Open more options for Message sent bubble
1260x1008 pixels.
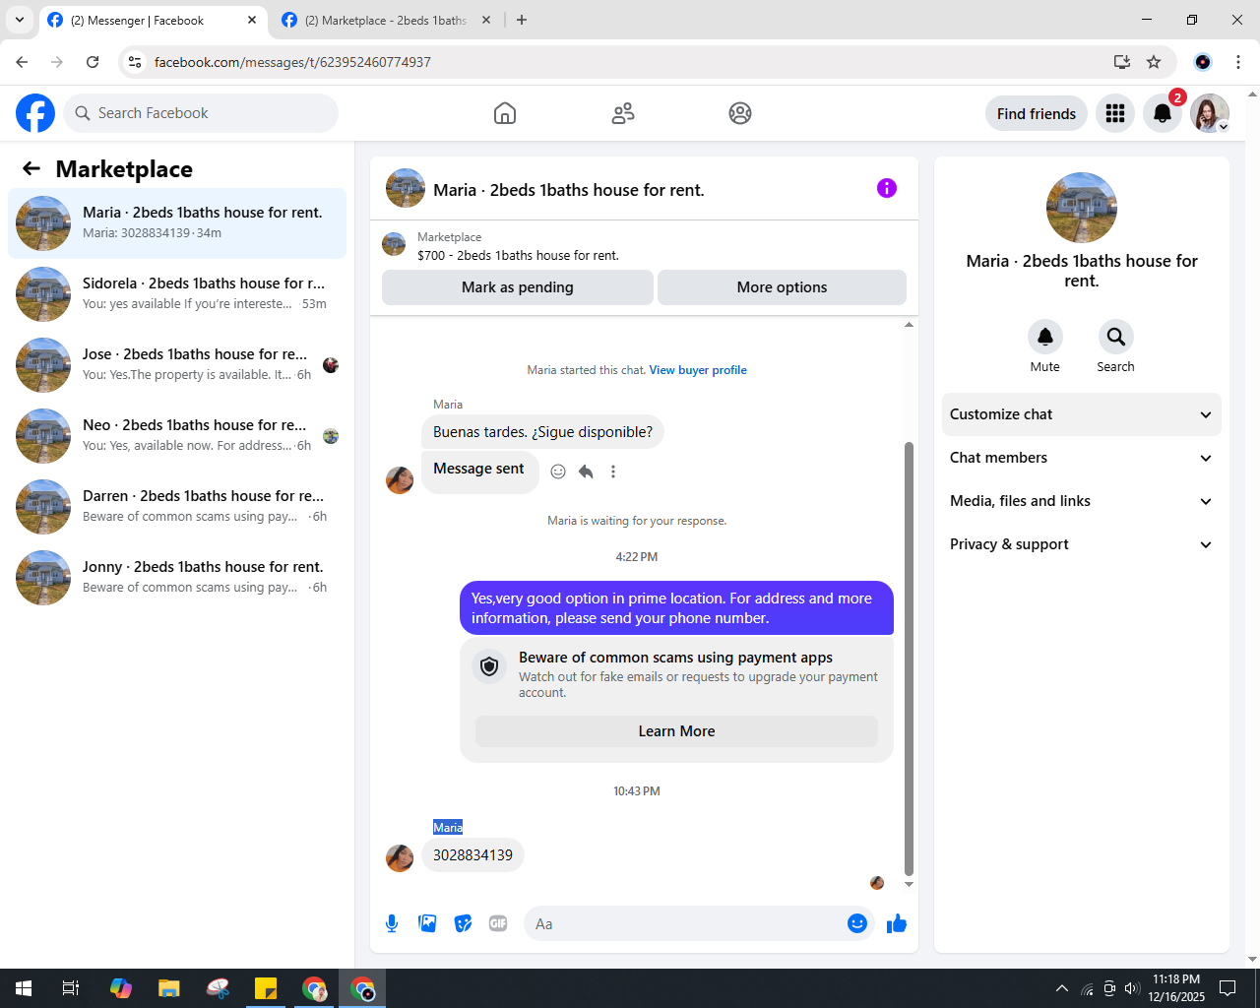pos(613,472)
